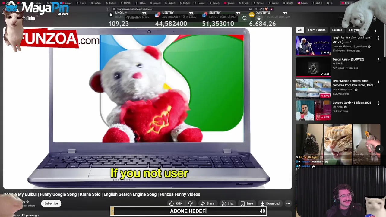Click the video title 'Google My Bulbul | Funny Google Song'

(102, 194)
